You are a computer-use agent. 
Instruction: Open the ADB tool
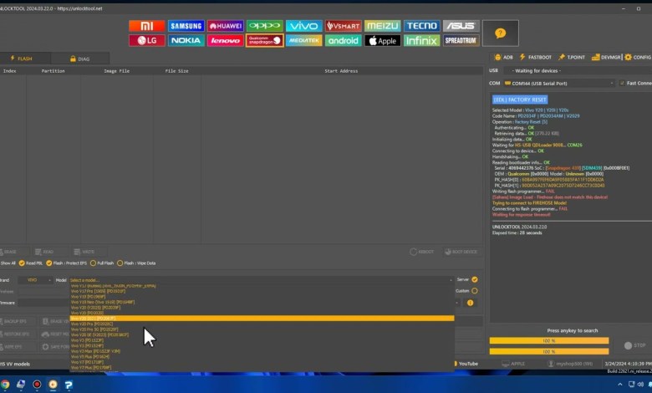pyautogui.click(x=503, y=57)
